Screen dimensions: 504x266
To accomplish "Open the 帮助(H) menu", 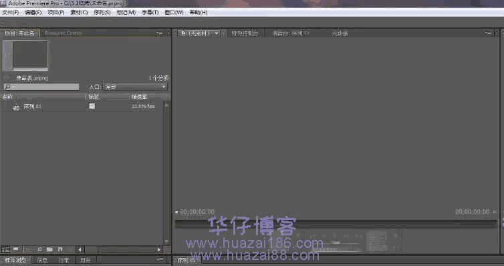I will [x=199, y=13].
